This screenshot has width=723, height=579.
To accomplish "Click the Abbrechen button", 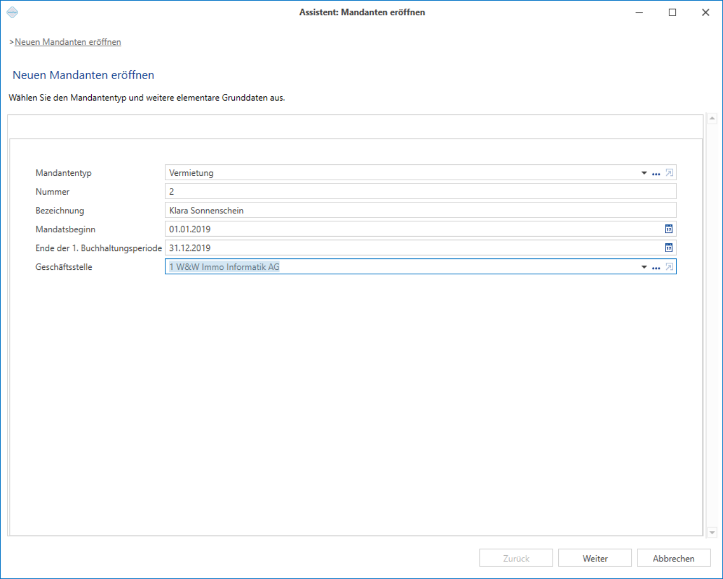I will coord(673,558).
